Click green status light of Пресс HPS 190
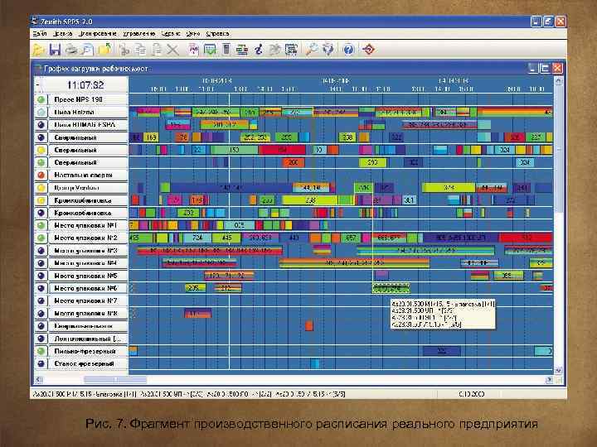Viewport: 597px width, 447px height. pos(41,99)
